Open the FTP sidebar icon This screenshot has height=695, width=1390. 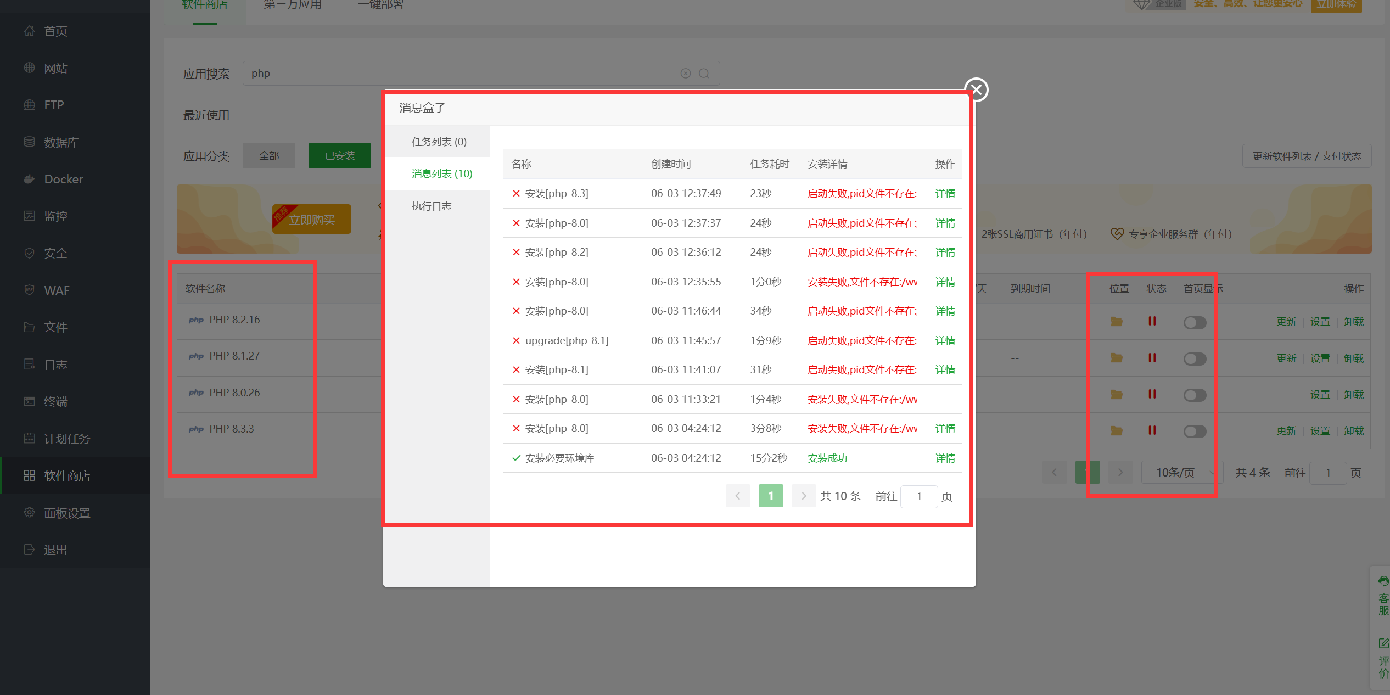click(x=30, y=105)
